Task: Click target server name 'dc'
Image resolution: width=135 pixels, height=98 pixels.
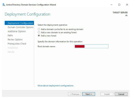Action: 126,15
